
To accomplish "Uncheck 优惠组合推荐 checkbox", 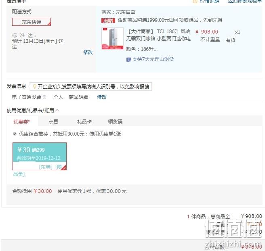I will [x=15, y=134].
